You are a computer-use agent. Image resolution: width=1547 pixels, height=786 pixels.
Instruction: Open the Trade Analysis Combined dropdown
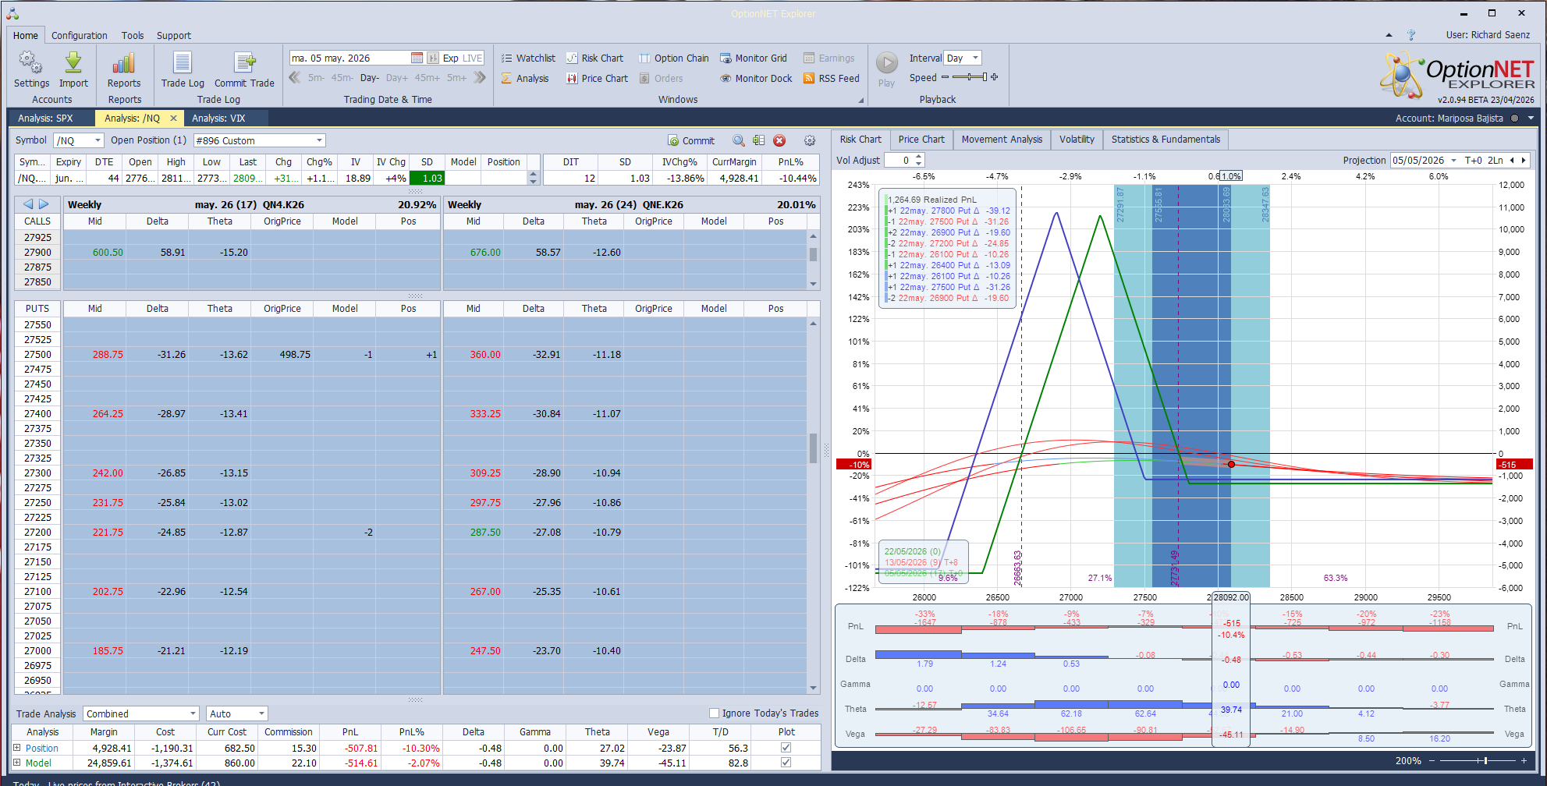193,713
